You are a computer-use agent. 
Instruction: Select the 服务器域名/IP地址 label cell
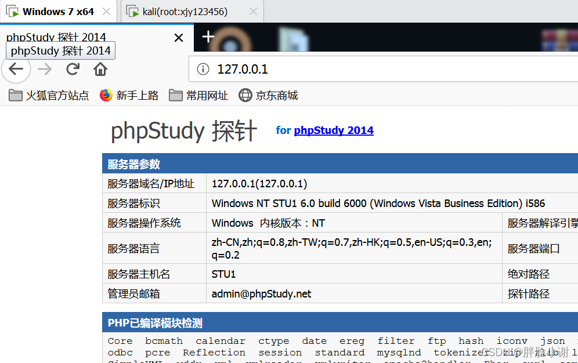(154, 183)
